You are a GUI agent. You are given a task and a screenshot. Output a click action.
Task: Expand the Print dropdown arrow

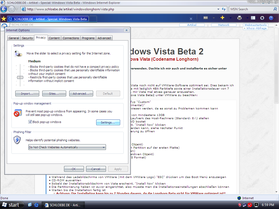click(247, 18)
